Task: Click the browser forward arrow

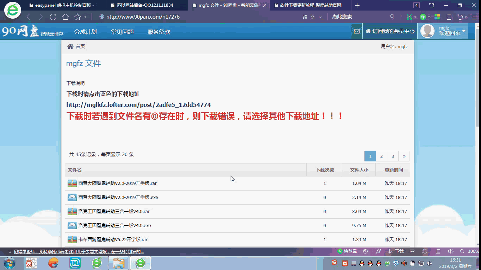Action: [x=41, y=17]
